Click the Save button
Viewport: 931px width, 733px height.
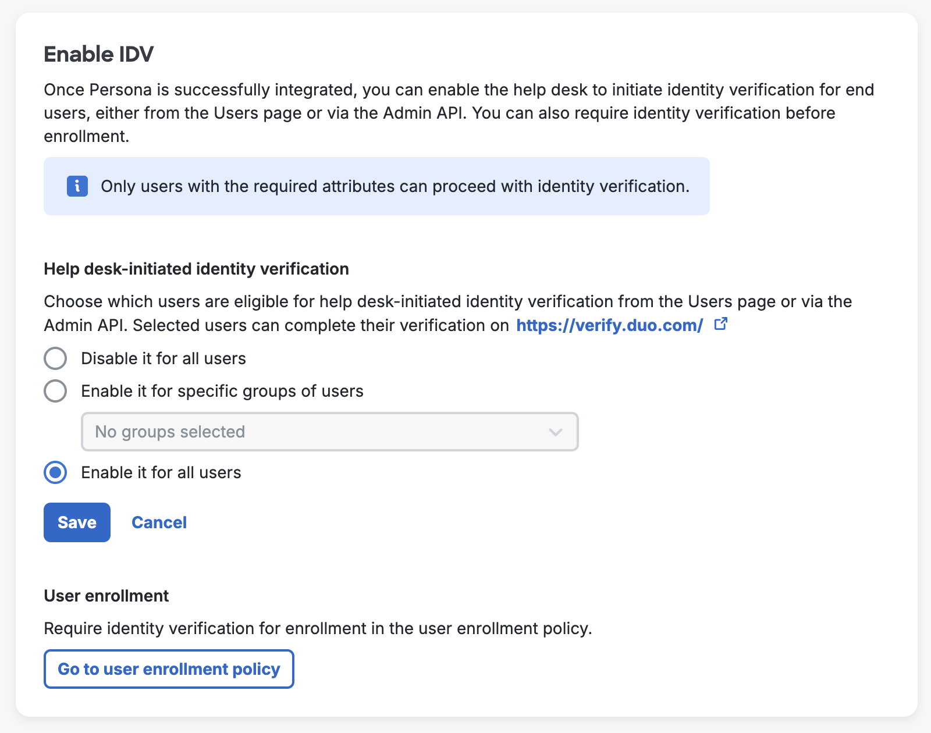pyautogui.click(x=76, y=522)
